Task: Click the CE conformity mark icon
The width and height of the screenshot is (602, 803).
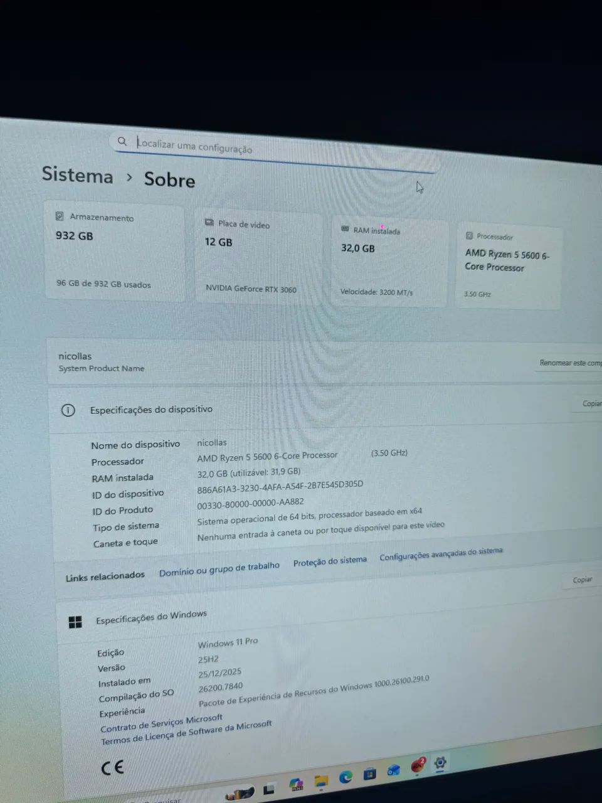Action: pos(113,767)
